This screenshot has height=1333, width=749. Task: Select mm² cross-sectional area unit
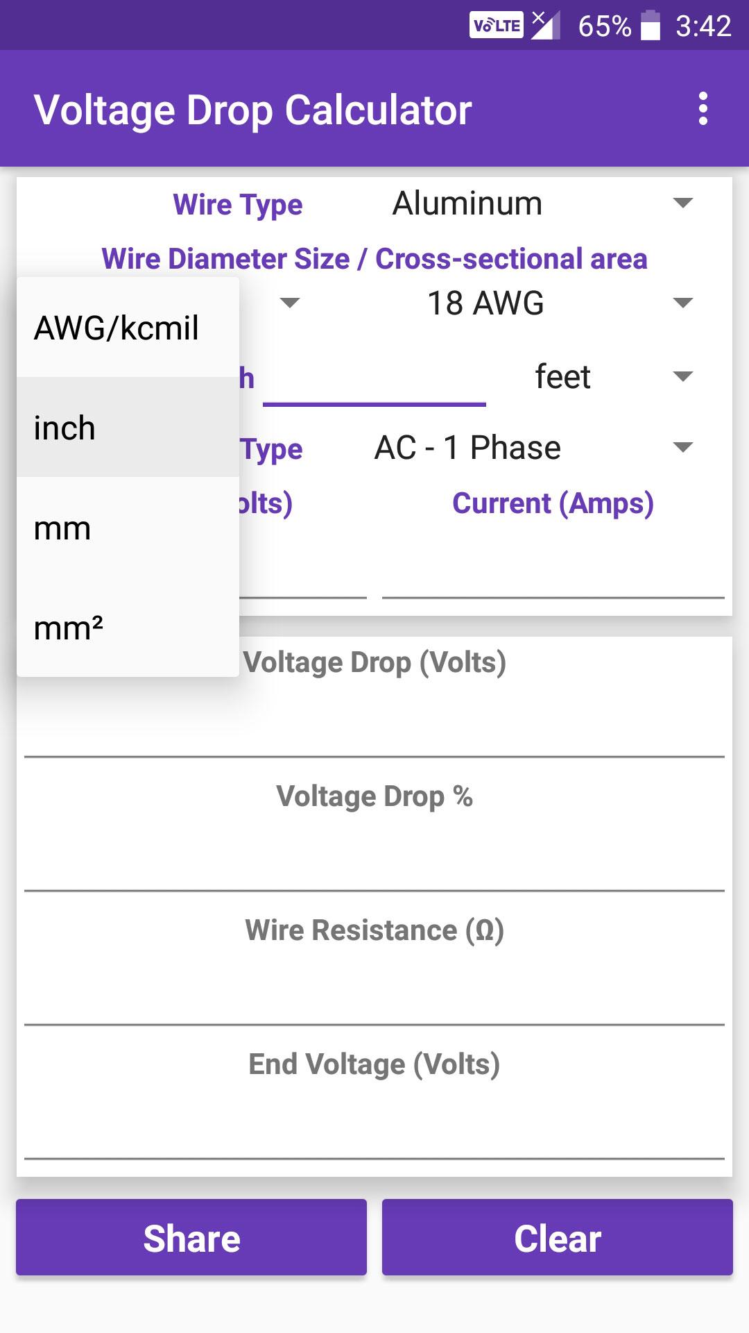point(128,628)
